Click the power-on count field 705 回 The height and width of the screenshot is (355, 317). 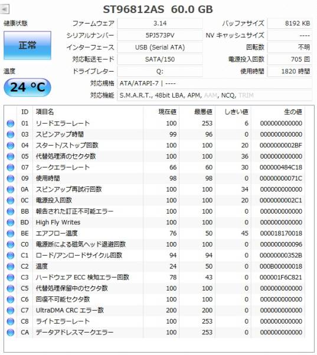click(x=290, y=60)
